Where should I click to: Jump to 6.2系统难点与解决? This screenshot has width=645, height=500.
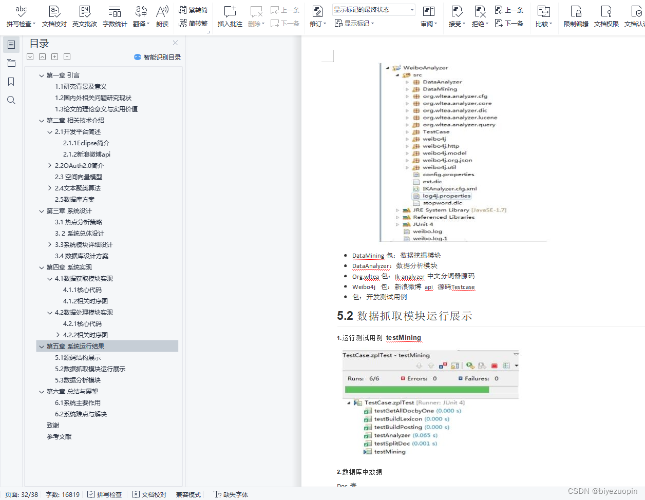[81, 414]
